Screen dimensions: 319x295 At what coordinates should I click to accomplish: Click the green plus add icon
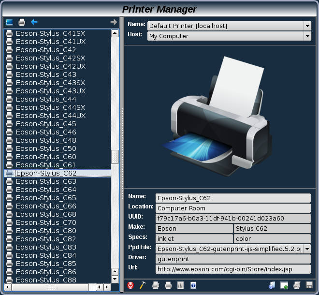284,285
